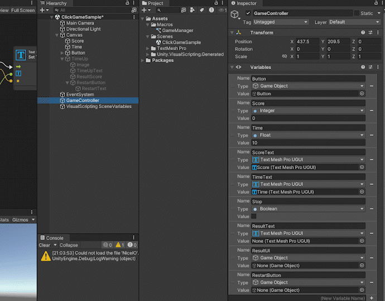Select Main Camera in the Hierarchy

click(x=80, y=23)
